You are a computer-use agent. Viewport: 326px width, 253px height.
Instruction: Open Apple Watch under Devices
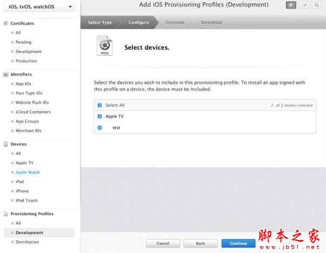coord(28,172)
